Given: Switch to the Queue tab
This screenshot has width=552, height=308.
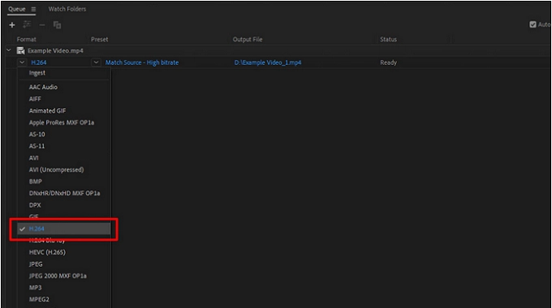Looking at the screenshot, I should [x=17, y=9].
